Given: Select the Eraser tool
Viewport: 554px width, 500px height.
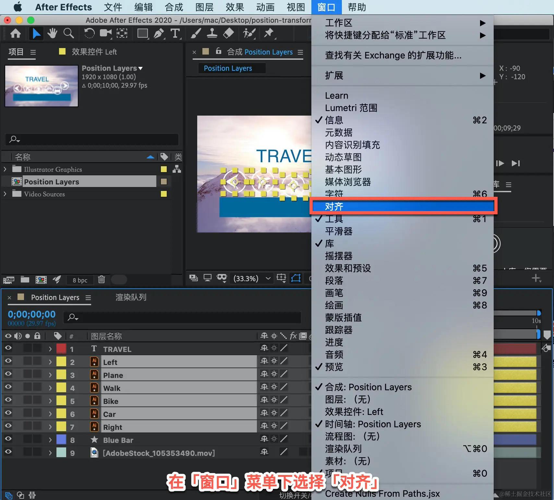Looking at the screenshot, I should (x=229, y=33).
